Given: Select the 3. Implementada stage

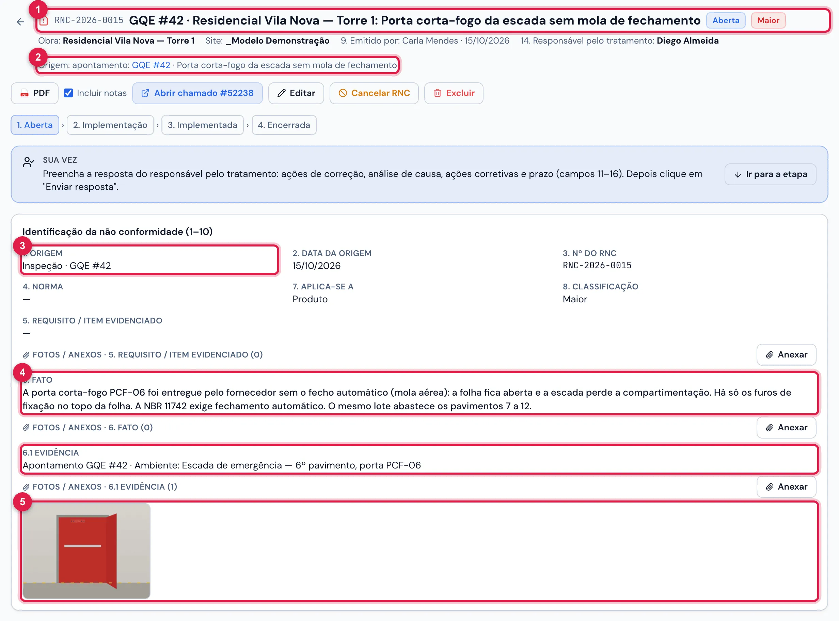Looking at the screenshot, I should click(203, 125).
